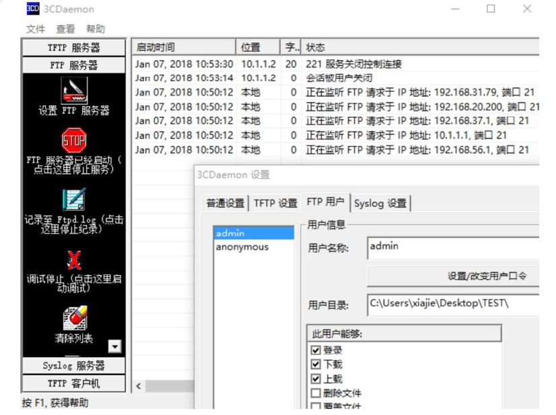This screenshot has height=415, width=556.
Task: Toggle the 上载 checkbox
Action: (x=316, y=379)
